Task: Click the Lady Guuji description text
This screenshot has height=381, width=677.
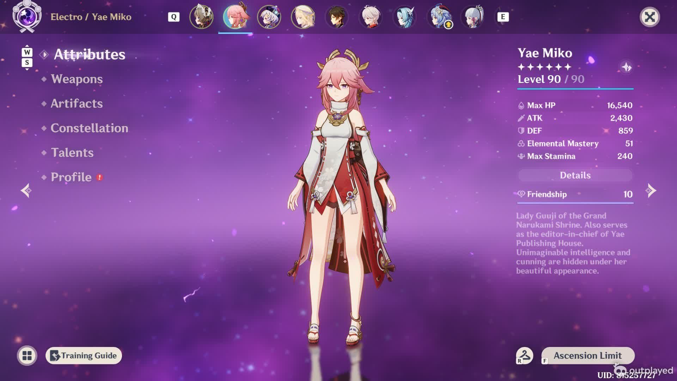Action: [573, 243]
